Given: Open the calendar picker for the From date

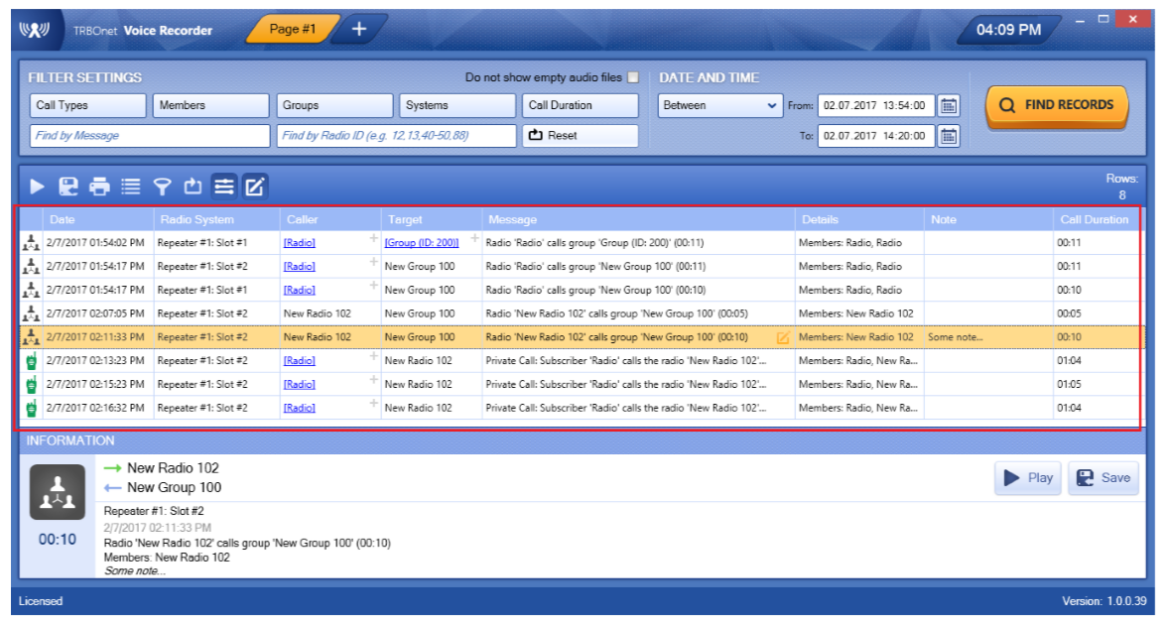Looking at the screenshot, I should pos(949,105).
